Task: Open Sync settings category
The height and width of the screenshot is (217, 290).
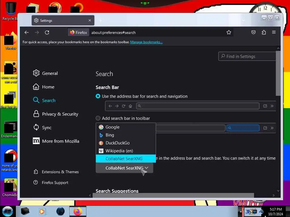Action: point(42,127)
